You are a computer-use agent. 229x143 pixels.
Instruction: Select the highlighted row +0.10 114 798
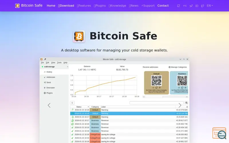pyautogui.click(x=129, y=113)
